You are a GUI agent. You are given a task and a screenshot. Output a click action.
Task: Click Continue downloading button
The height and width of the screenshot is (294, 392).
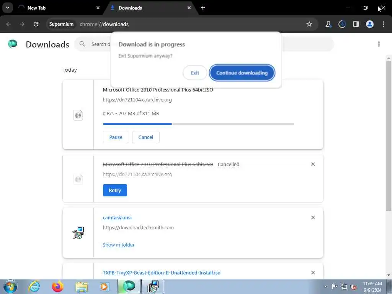242,73
